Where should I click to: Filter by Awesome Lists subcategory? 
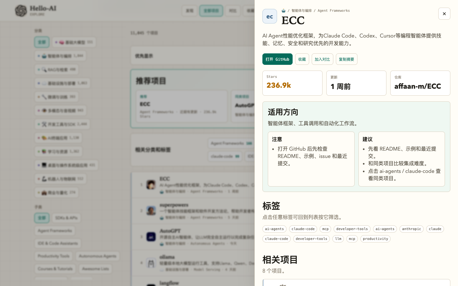95,269
